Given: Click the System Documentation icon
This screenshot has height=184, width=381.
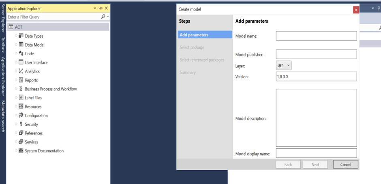Looking at the screenshot, I should [x=21, y=151].
